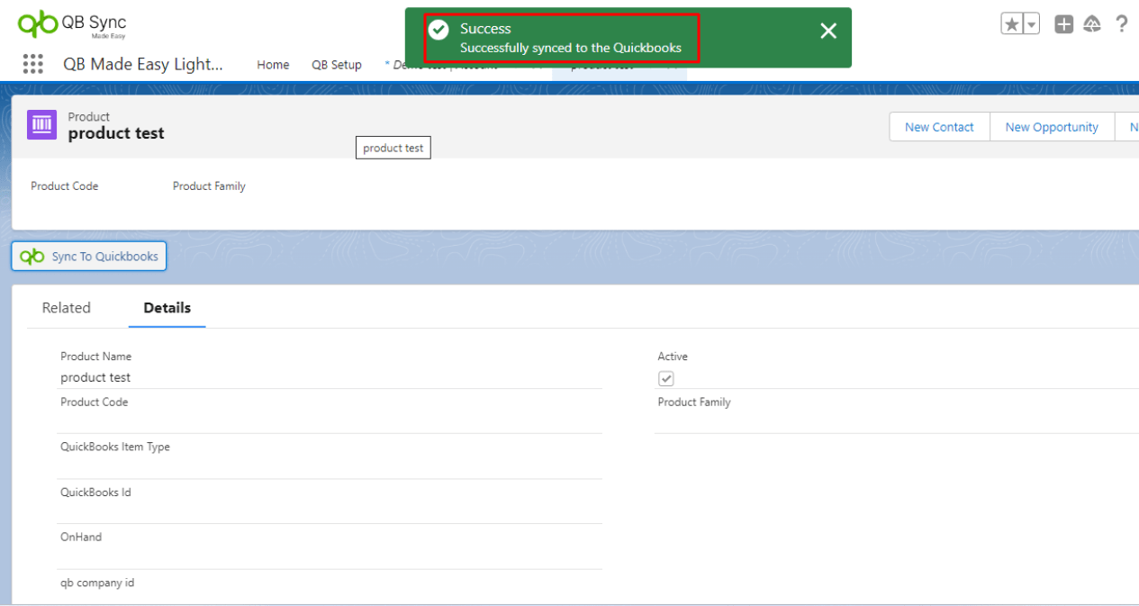The image size is (1139, 606).
Task: Click the Sync To Quickbooks button
Action: point(89,257)
